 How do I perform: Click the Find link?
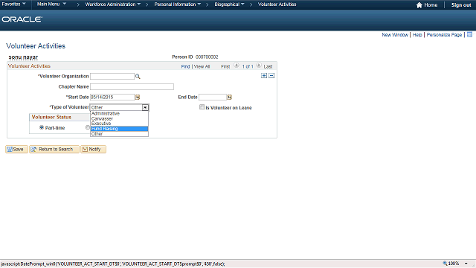coord(185,66)
